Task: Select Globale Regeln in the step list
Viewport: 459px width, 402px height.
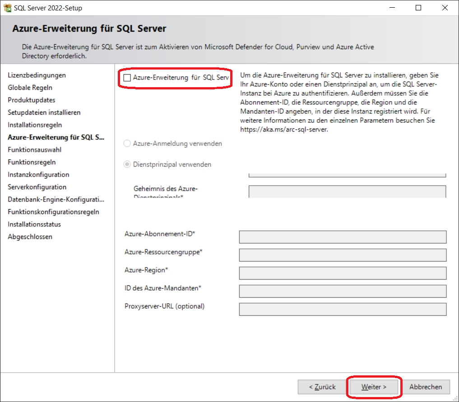Action: coord(30,88)
